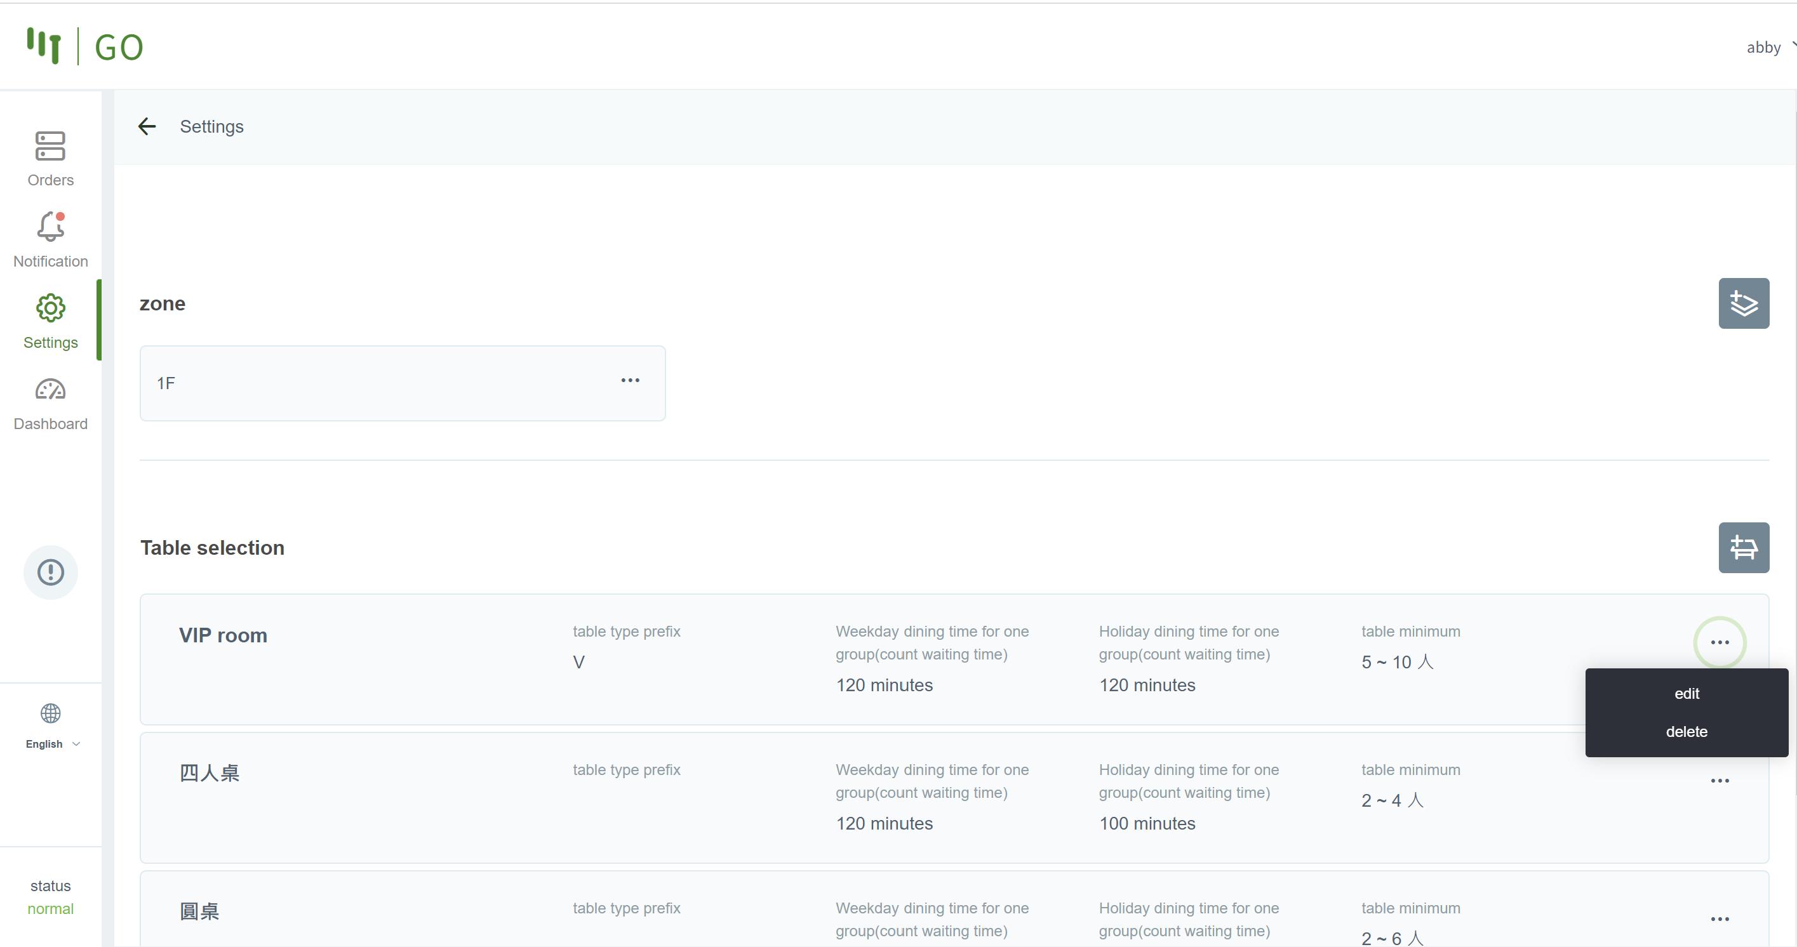Screen dimensions: 1797x947
Task: Click the exclamation alert circle icon
Action: (50, 573)
